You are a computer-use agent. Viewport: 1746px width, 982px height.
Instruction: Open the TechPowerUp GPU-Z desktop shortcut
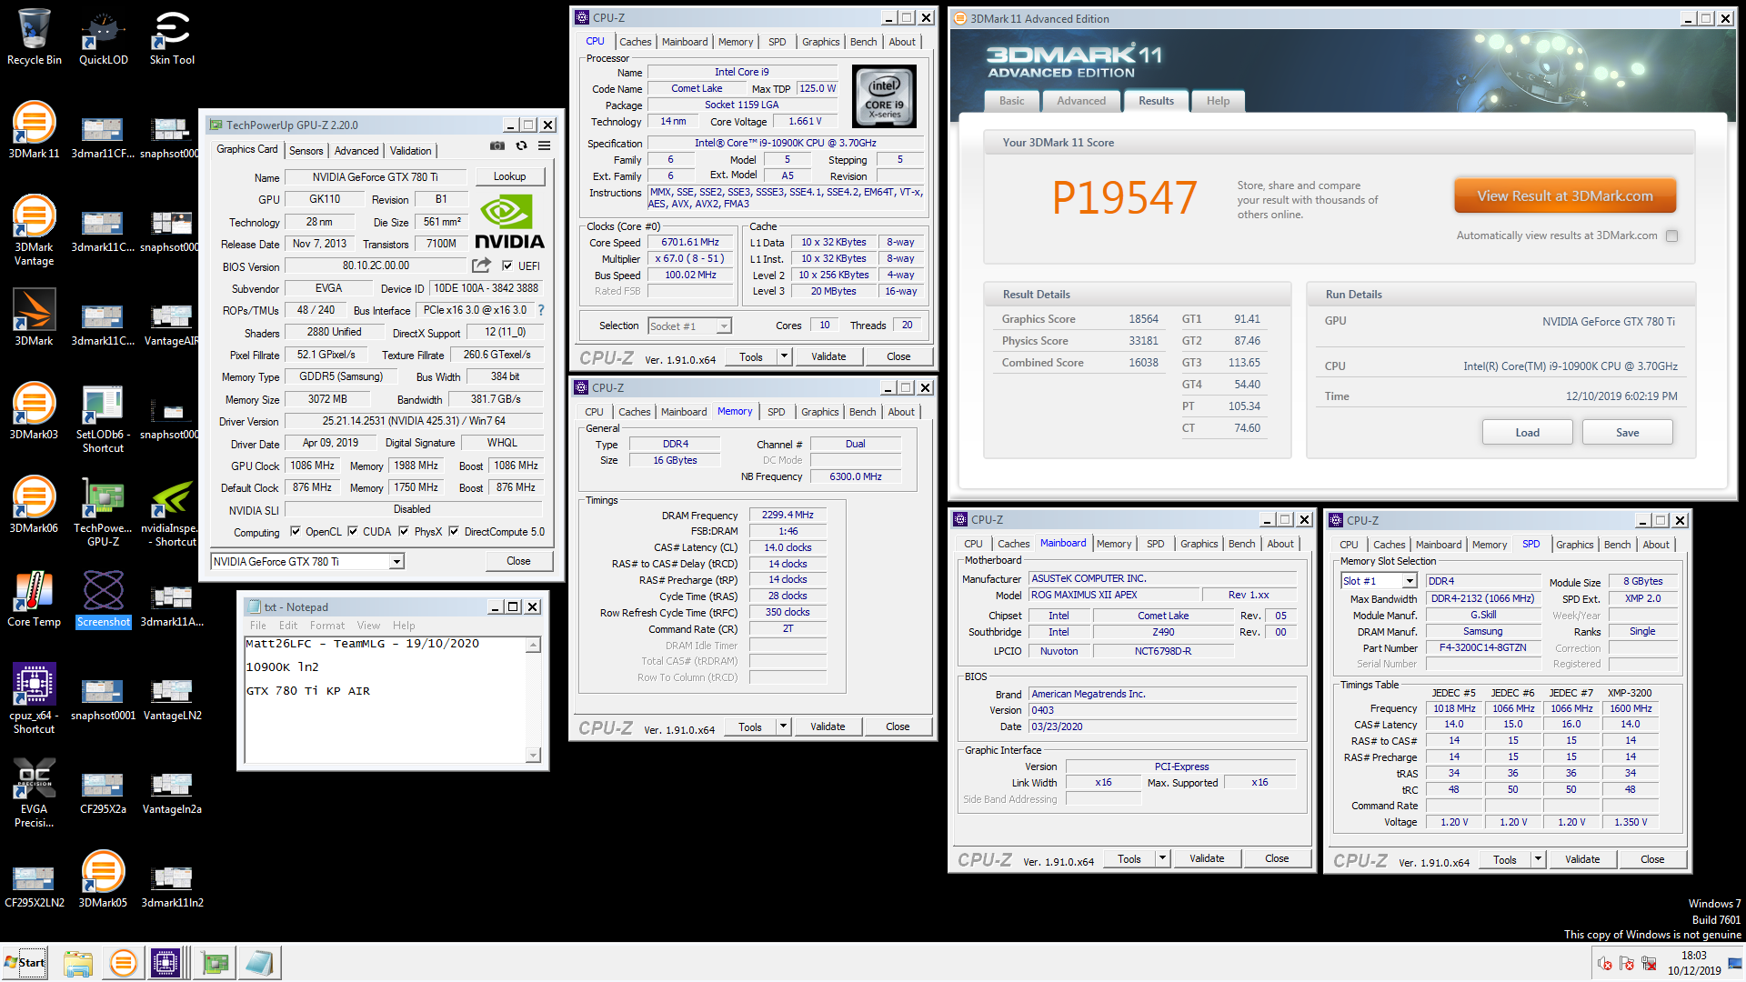[103, 512]
